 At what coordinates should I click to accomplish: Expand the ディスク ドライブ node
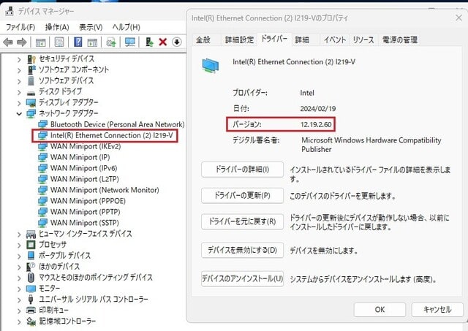point(20,92)
